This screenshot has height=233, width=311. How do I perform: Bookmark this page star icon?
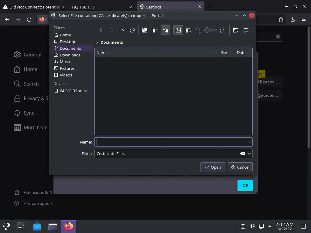[x=281, y=19]
